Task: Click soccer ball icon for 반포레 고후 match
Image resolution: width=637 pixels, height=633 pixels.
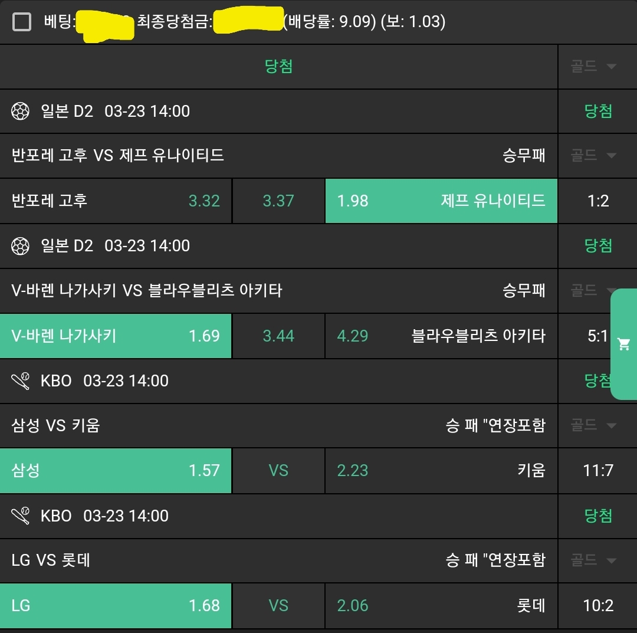Action: pos(21,111)
